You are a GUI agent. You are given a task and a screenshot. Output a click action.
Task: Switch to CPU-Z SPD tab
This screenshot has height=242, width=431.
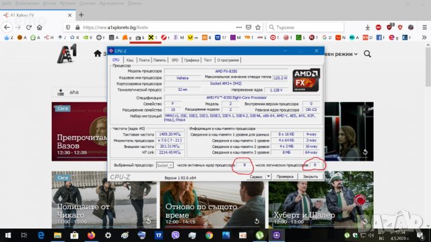pyautogui.click(x=175, y=60)
